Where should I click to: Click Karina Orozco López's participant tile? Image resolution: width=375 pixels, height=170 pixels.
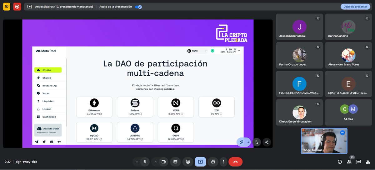299,55
